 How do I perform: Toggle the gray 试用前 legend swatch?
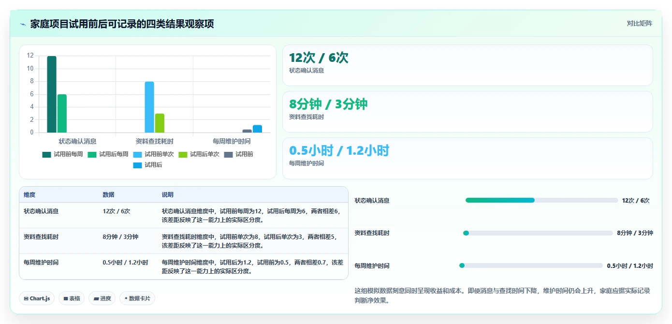[x=228, y=155]
